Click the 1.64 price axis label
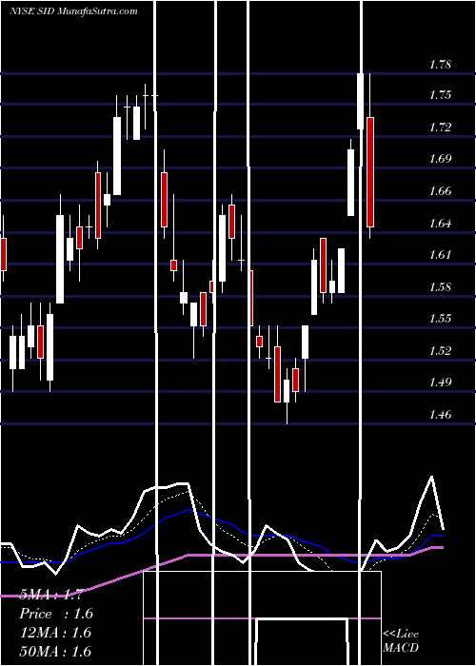This screenshot has height=666, width=476. point(440,223)
